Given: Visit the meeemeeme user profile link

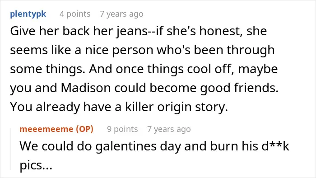Looking at the screenshot, I should point(46,129).
